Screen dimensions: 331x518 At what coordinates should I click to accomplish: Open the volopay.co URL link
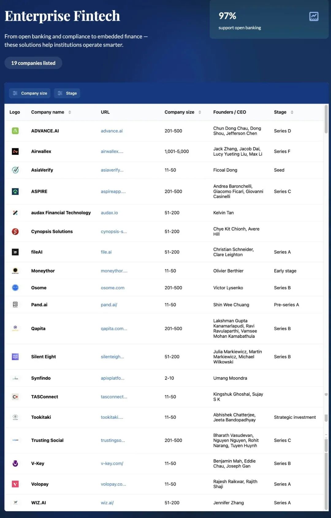(113, 484)
